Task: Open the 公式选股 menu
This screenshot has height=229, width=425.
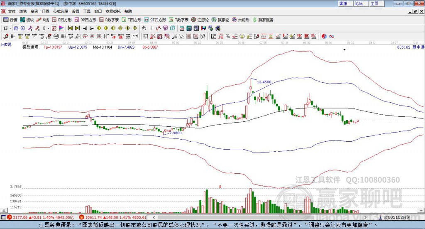Action: [61, 11]
